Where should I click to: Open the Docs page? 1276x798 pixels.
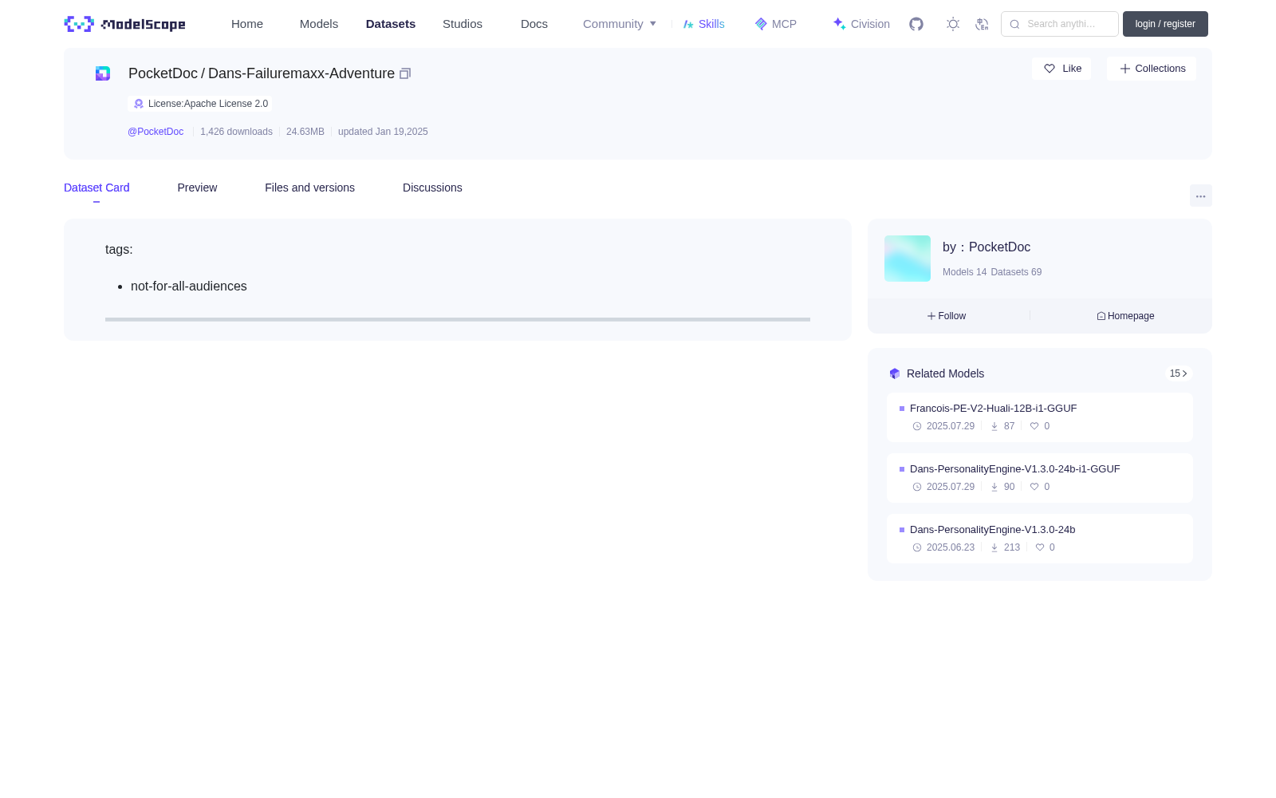point(534,24)
